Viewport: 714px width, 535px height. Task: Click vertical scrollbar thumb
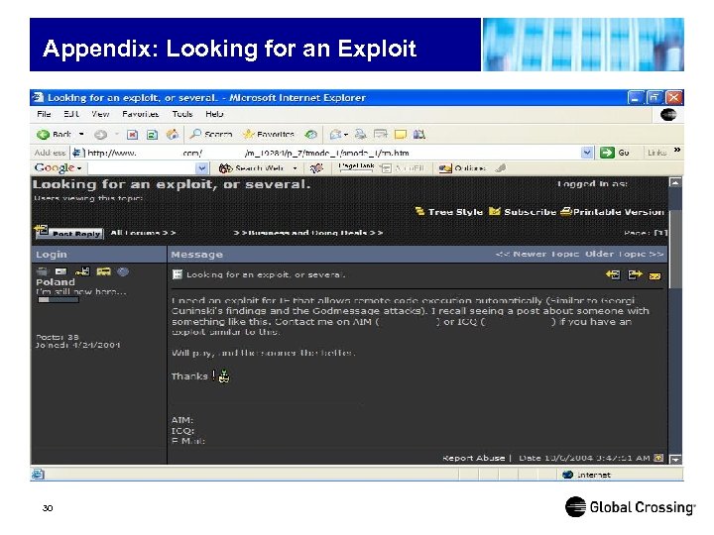coord(675,250)
